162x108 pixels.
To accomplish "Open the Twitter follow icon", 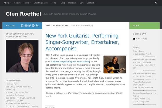I will (30, 26).
